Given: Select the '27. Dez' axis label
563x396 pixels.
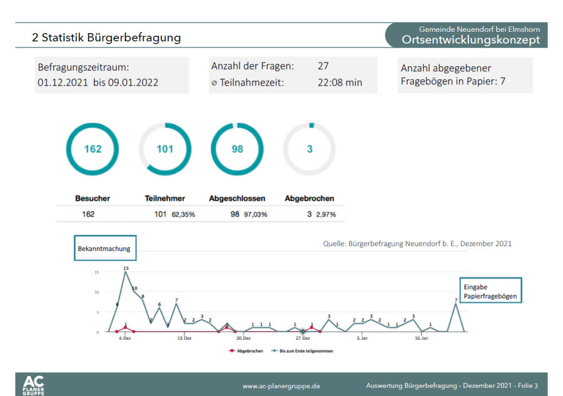Looking at the screenshot, I should [303, 338].
